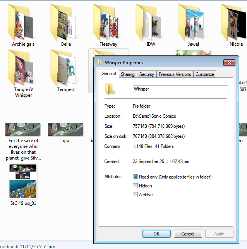Click the Size value 757 MB
Image resolution: width=247 pixels, height=249 pixels.
(159, 126)
